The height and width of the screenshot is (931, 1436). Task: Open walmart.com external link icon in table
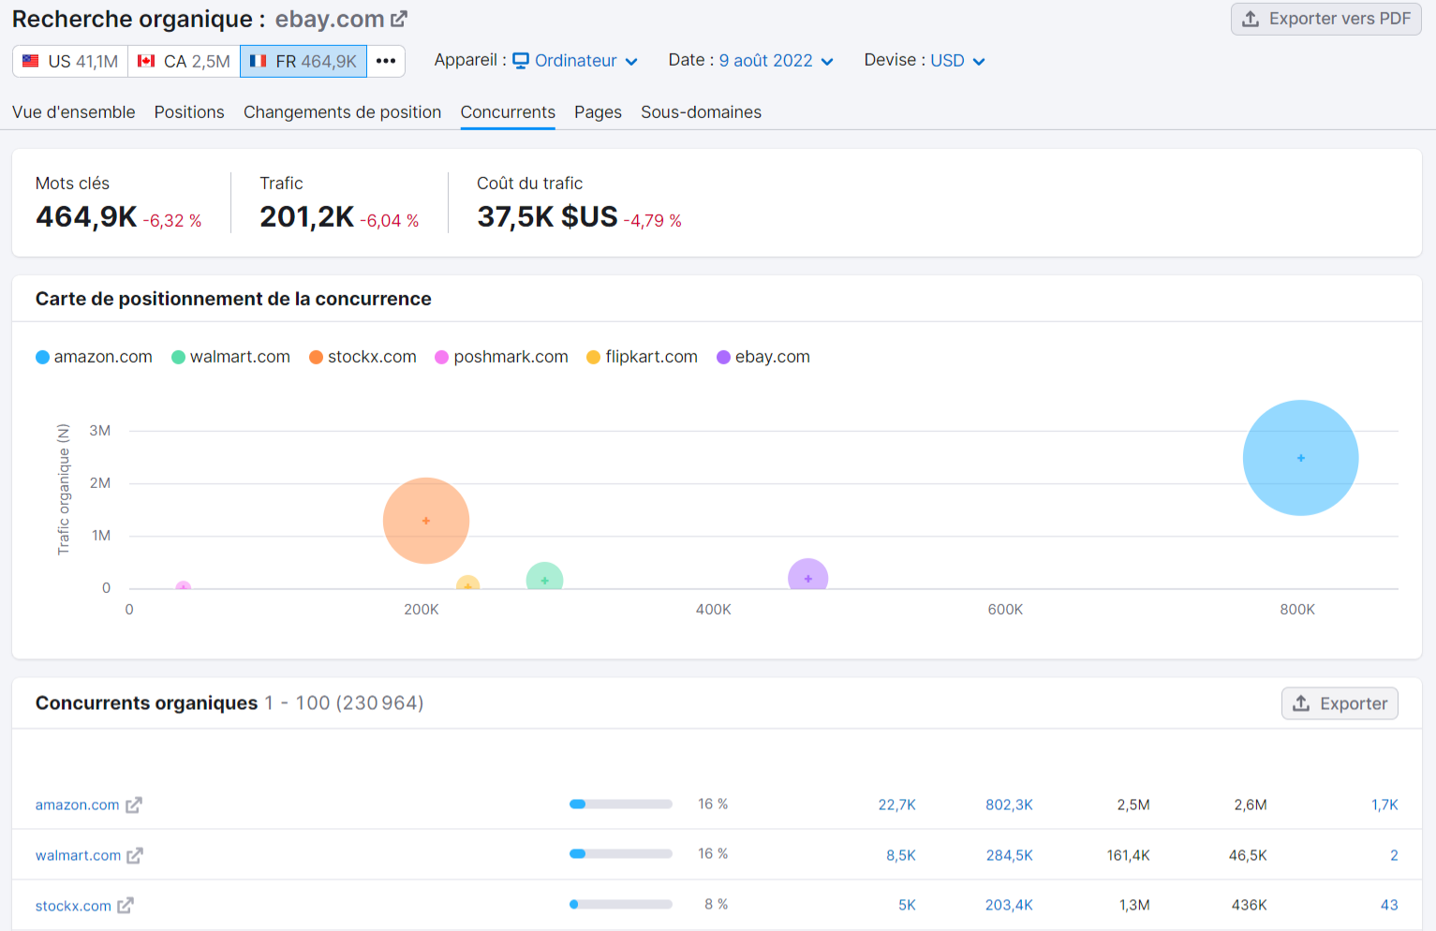135,855
